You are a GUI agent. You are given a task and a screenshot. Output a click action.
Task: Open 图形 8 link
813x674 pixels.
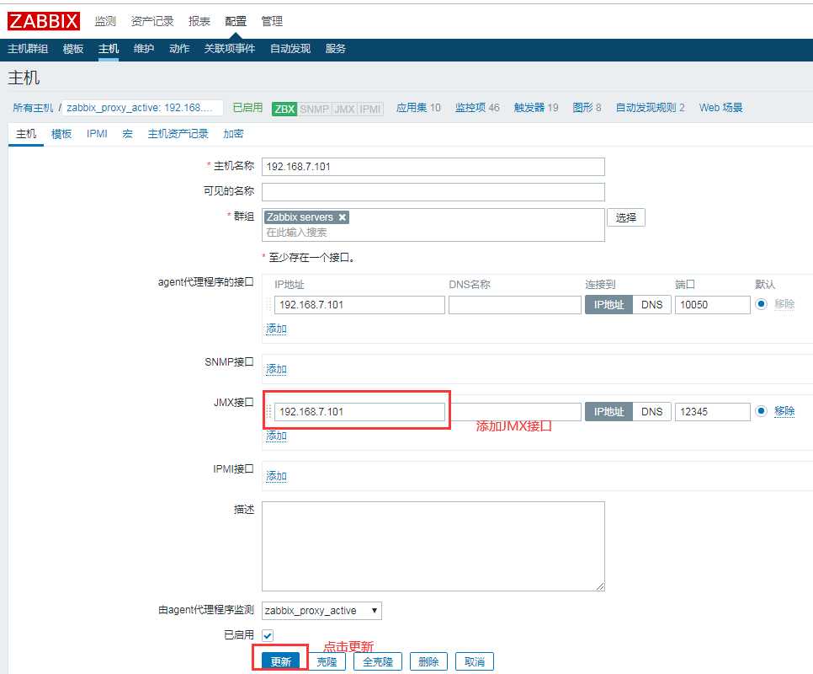(587, 107)
